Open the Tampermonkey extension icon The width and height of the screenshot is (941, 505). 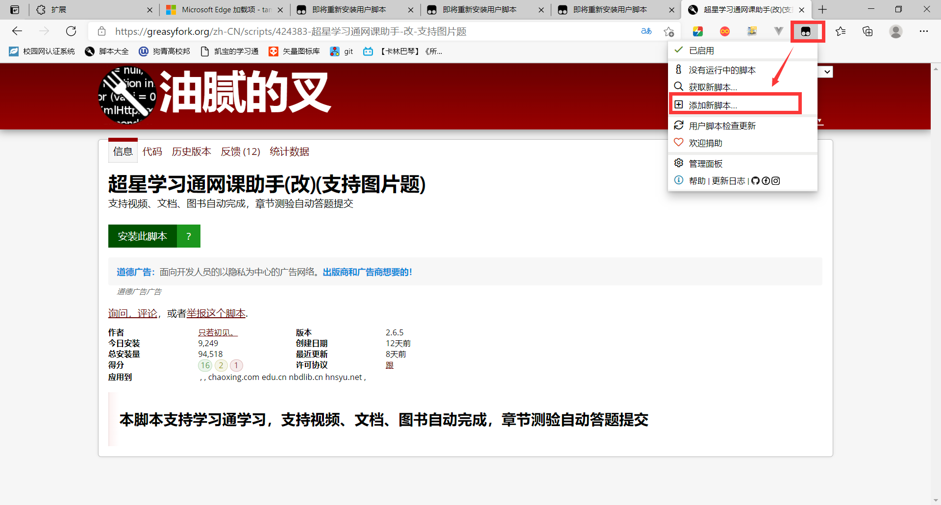(806, 31)
